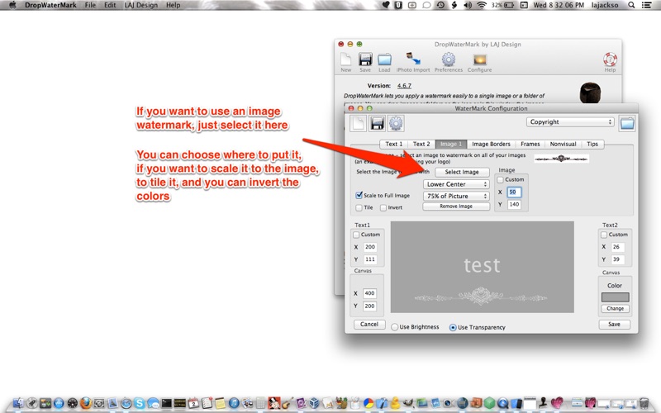Check Custom box in Image group
Image resolution: width=661 pixels, height=413 pixels.
[501, 180]
